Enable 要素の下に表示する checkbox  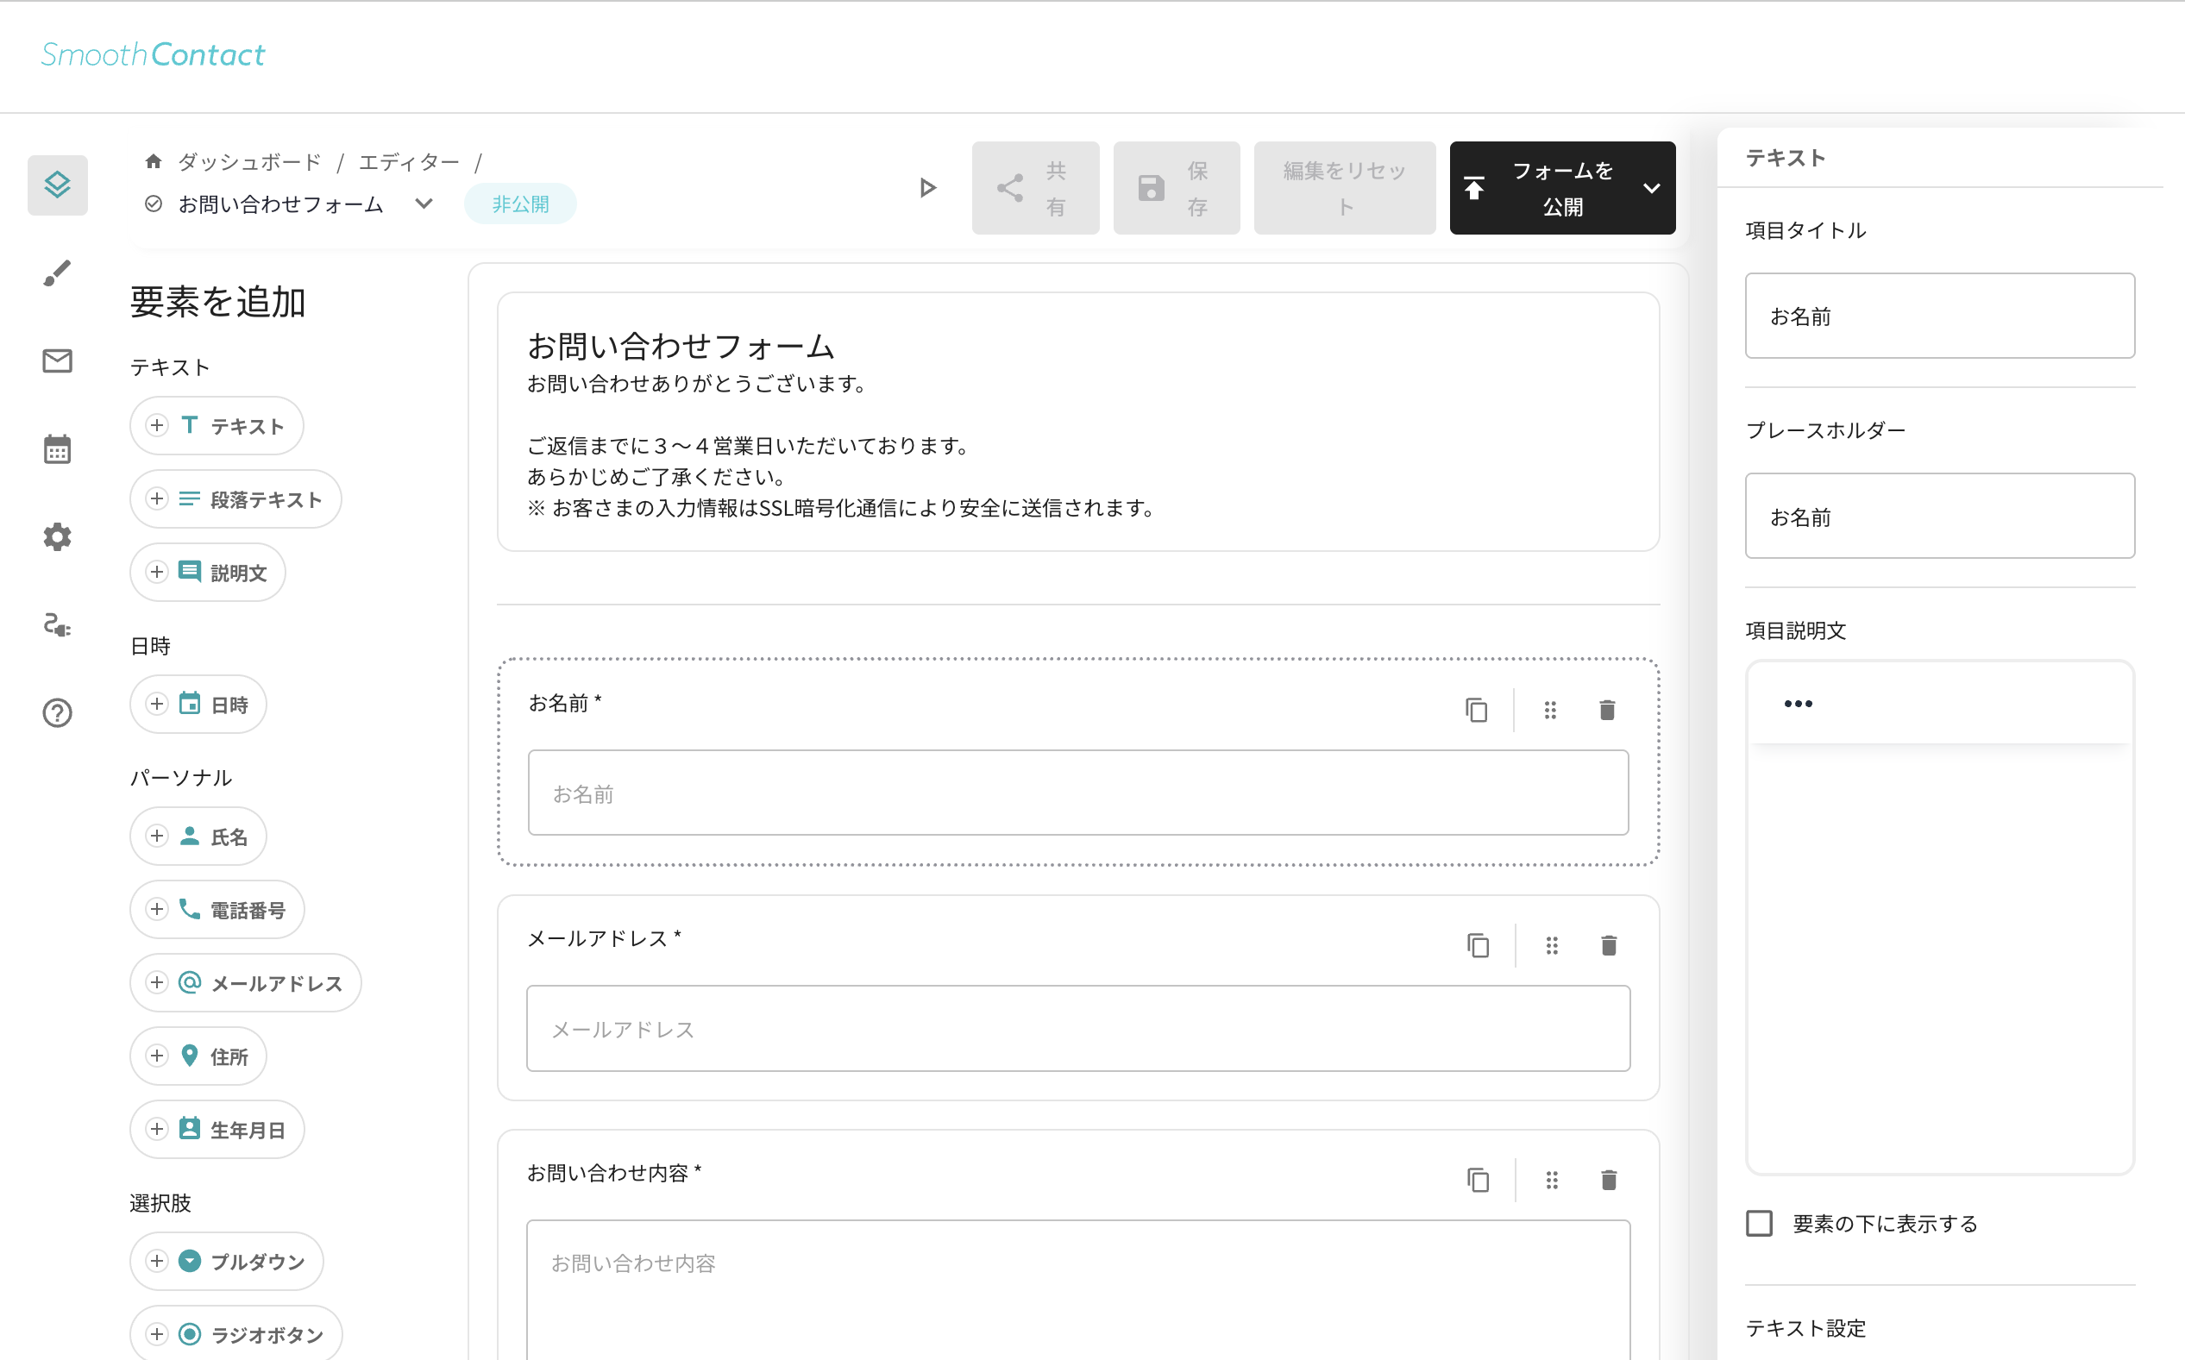1760,1223
